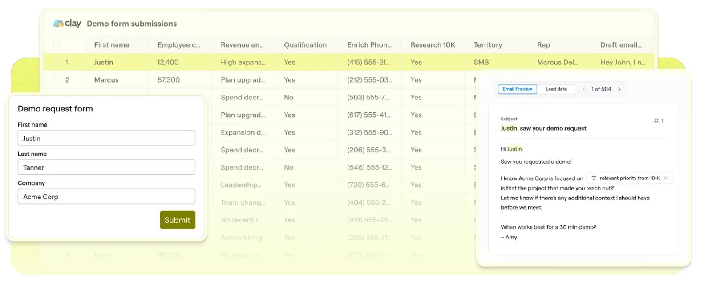Viewport: 712px width, 305px height.
Task: Switch to the Email Preview tab
Action: coord(517,89)
